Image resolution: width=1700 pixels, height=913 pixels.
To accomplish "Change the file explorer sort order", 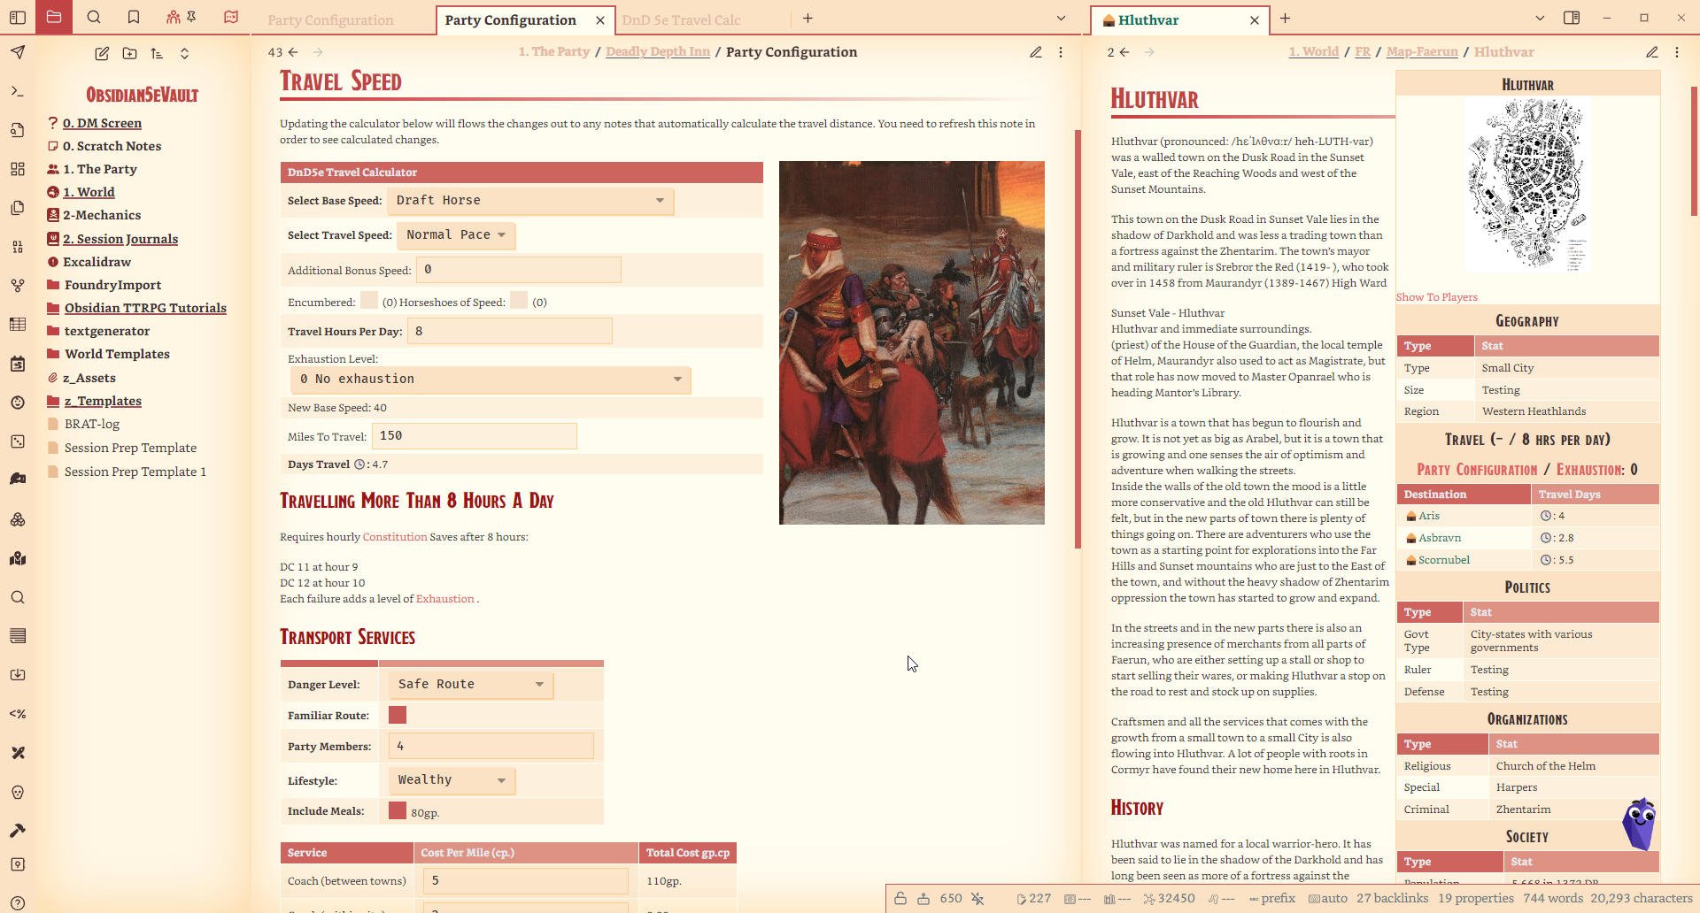I will pos(157,54).
